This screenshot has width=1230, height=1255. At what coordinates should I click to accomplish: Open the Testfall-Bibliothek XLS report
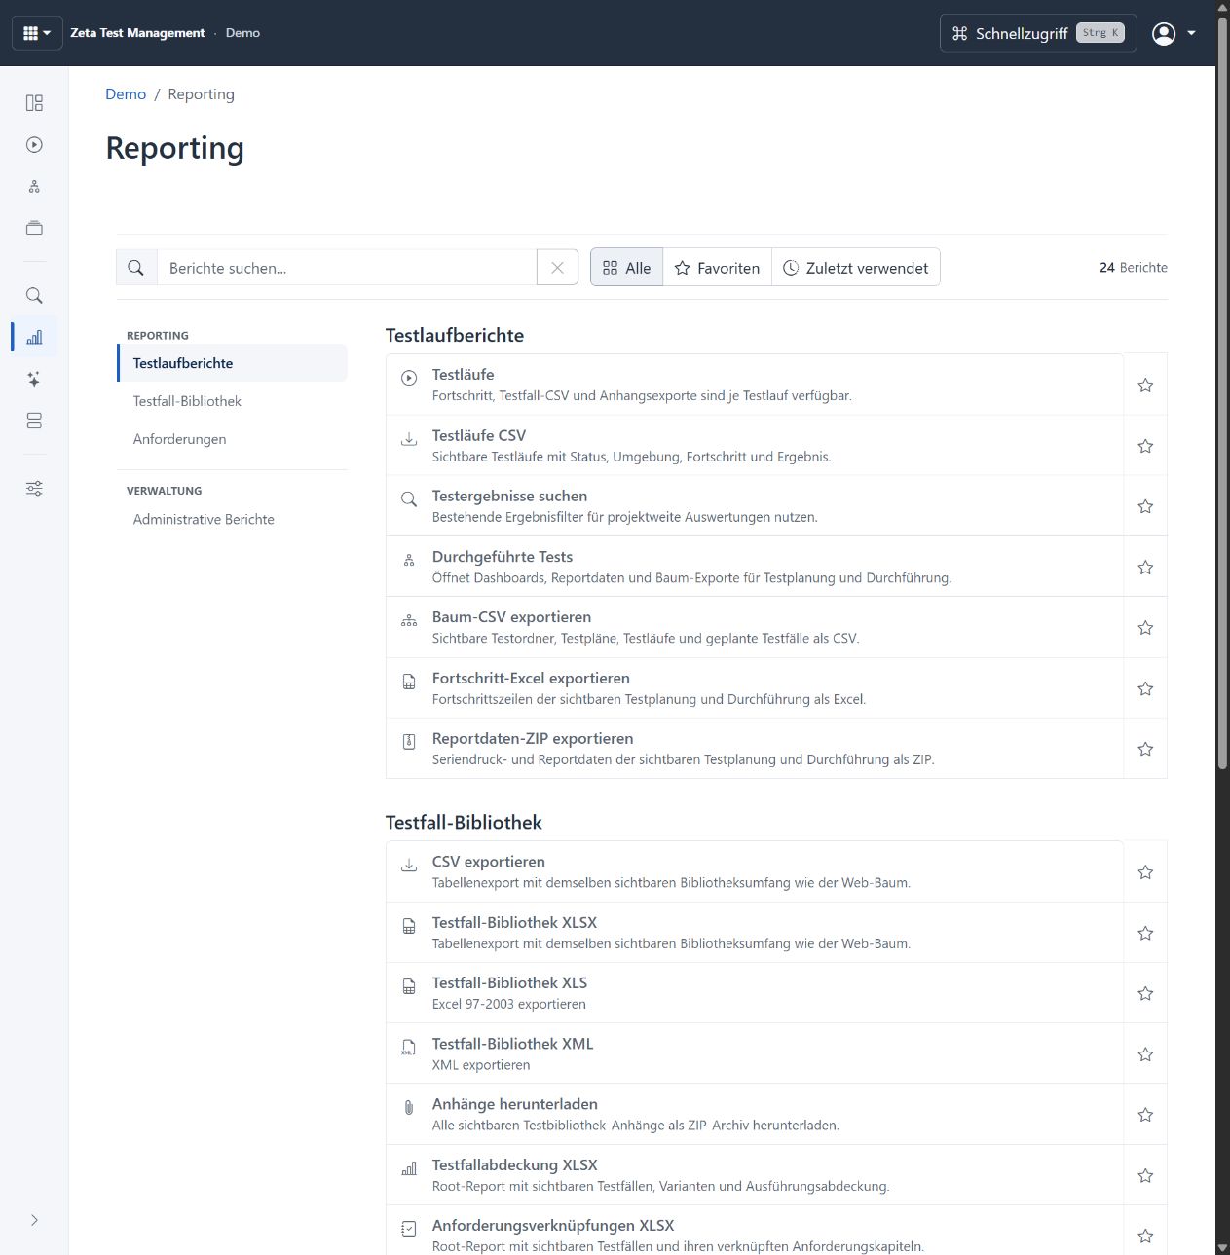pos(755,993)
